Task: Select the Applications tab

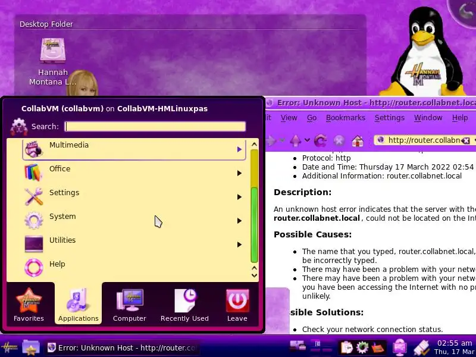Action: [x=79, y=305]
